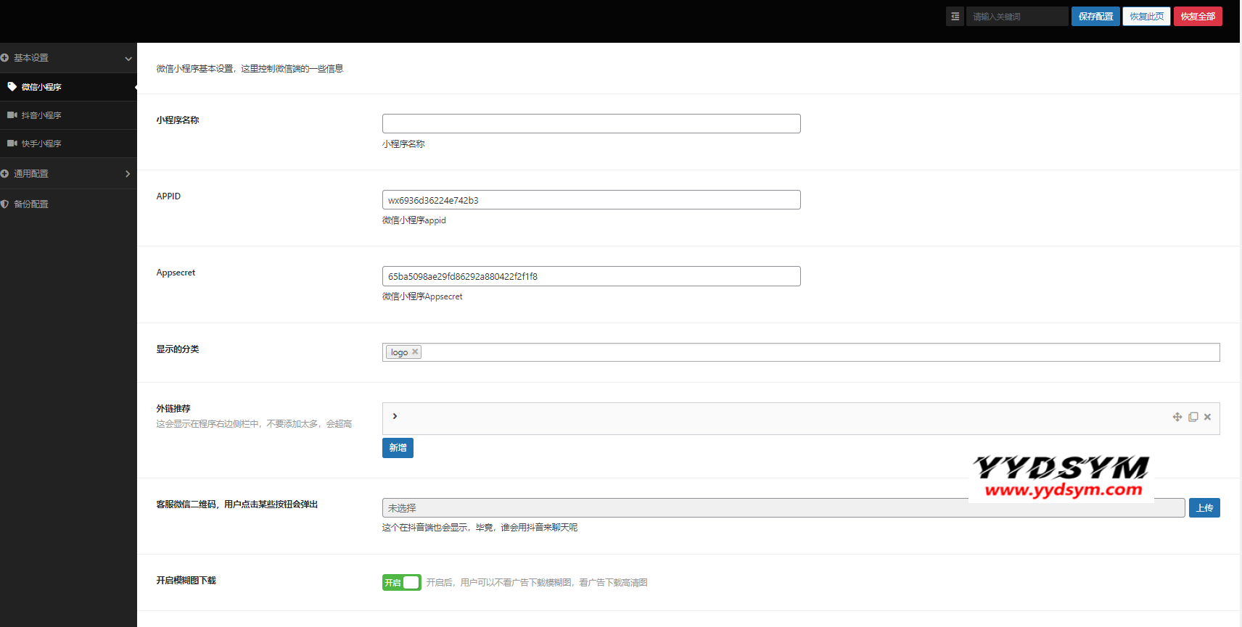Screen dimensions: 1242x627
Task: Click the 保存配置 button
Action: pyautogui.click(x=1095, y=16)
